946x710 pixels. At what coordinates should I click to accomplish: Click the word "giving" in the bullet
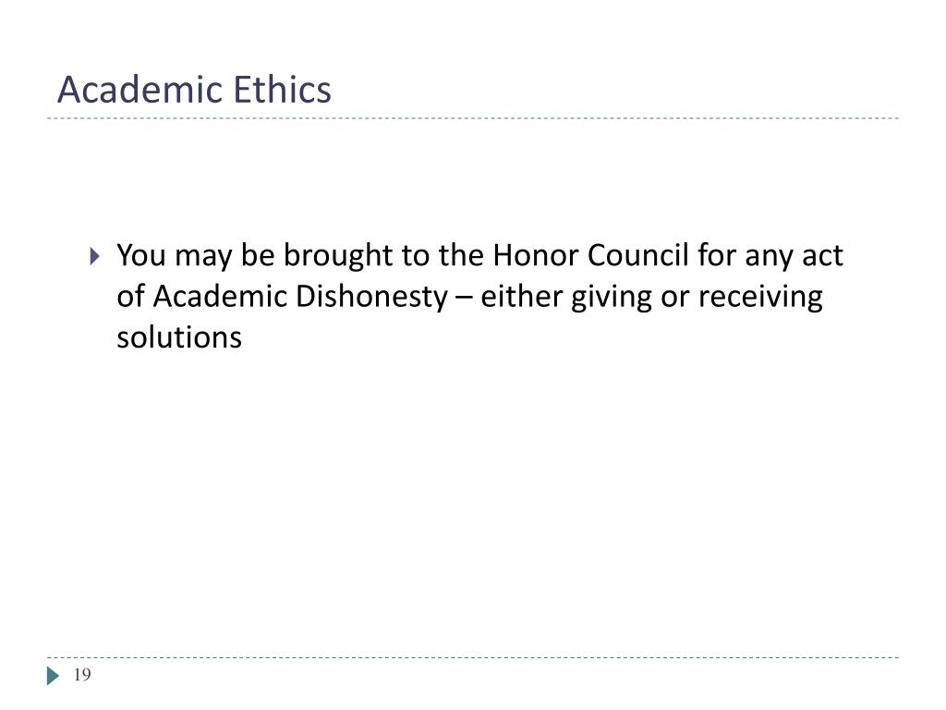point(612,297)
